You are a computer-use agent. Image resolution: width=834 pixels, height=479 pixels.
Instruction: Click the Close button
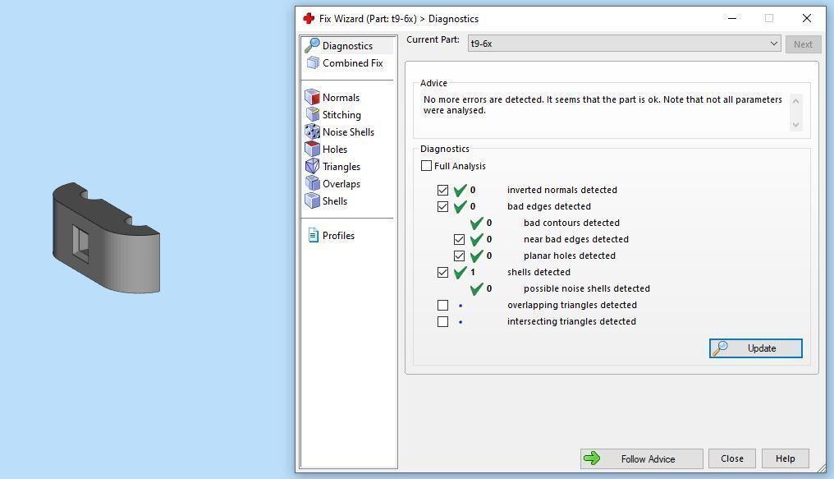coord(732,458)
